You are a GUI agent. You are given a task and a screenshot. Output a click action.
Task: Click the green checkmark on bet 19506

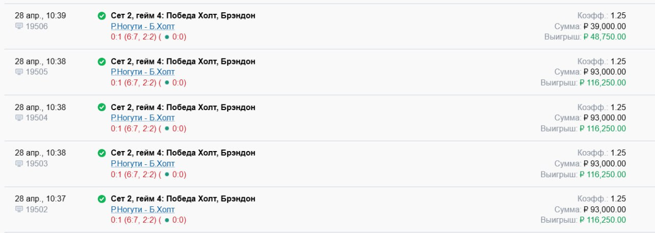(102, 16)
